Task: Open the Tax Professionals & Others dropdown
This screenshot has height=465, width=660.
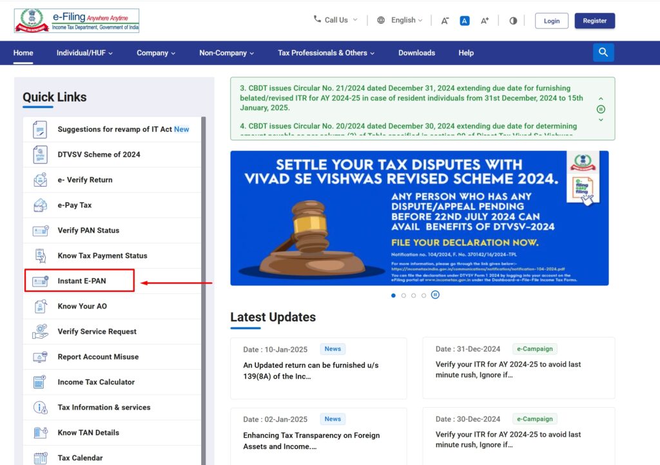Action: 325,53
